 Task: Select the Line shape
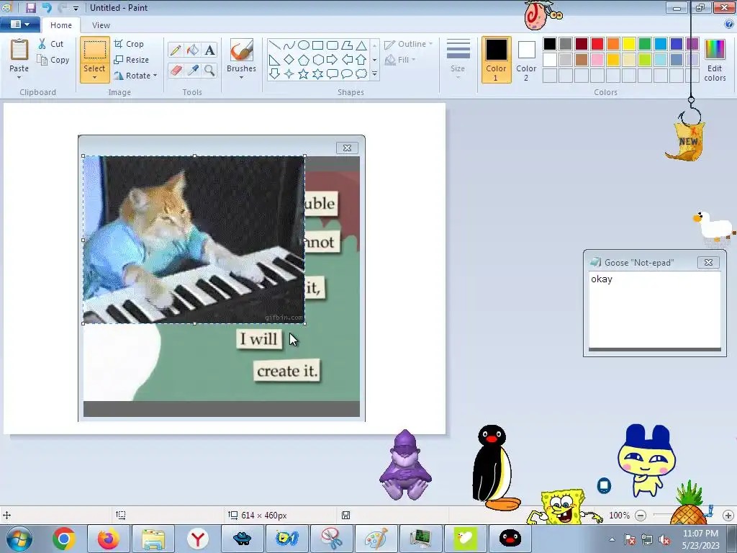(x=275, y=45)
